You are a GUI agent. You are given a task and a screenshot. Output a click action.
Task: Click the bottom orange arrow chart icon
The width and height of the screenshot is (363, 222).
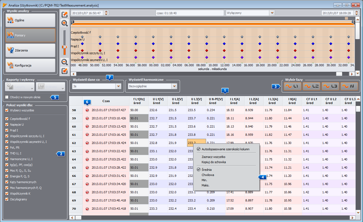pos(65,71)
